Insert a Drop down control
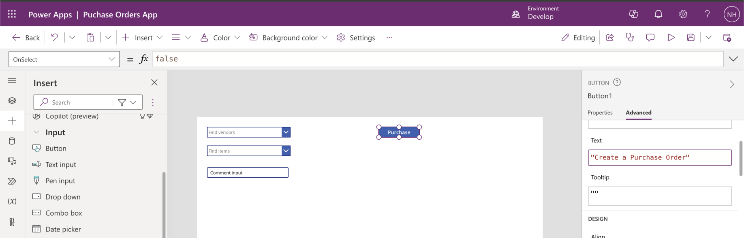This screenshot has height=238, width=744. 63,197
